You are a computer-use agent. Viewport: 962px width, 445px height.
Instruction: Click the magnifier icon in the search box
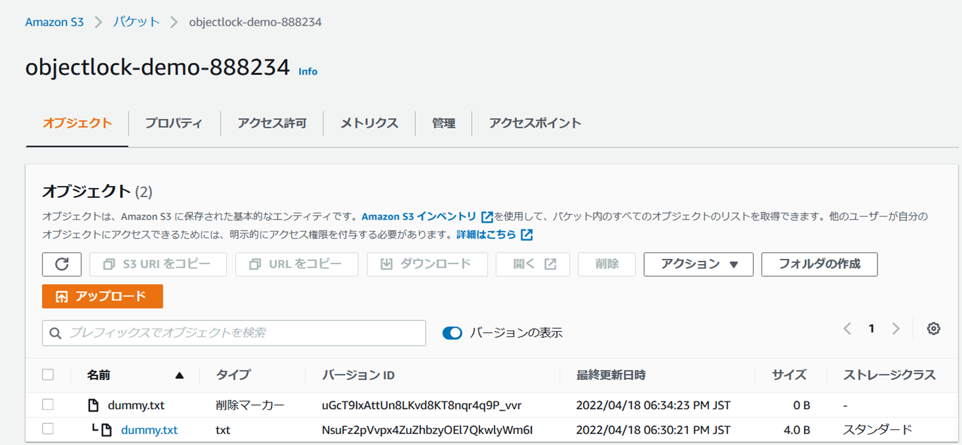pos(56,333)
